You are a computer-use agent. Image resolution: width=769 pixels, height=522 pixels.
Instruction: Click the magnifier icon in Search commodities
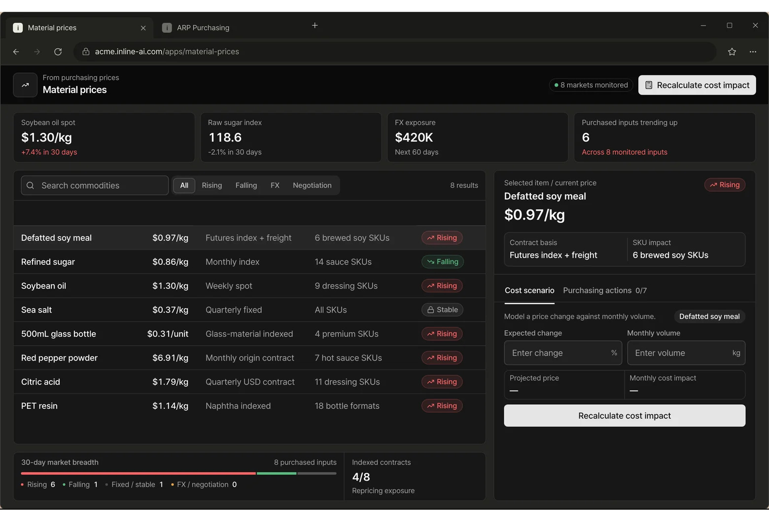pyautogui.click(x=31, y=186)
